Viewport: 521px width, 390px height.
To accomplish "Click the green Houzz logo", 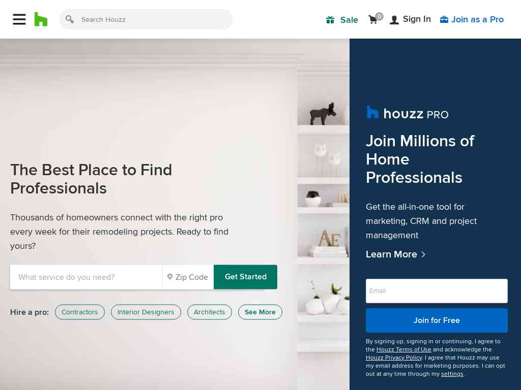I will point(41,19).
